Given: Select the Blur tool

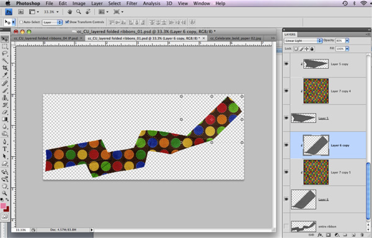Looking at the screenshot, I should [x=5, y=126].
